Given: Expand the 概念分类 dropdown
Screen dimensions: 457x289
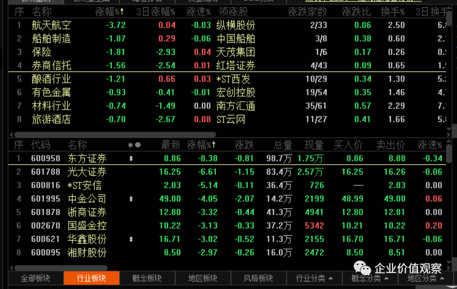Looking at the screenshot, I should (x=370, y=278).
